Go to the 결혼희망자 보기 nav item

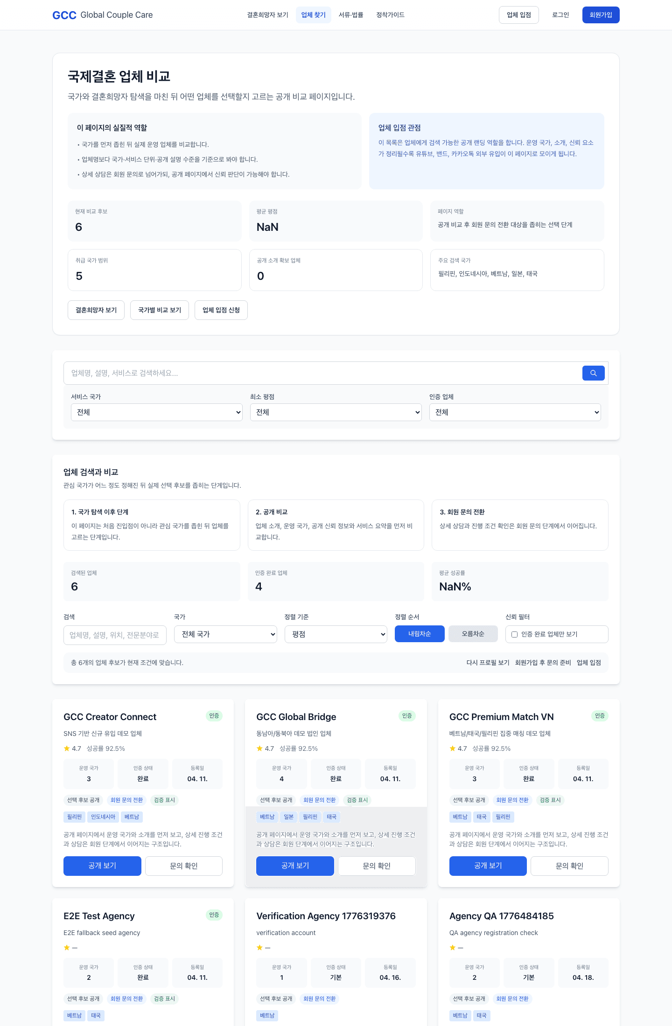coord(268,15)
